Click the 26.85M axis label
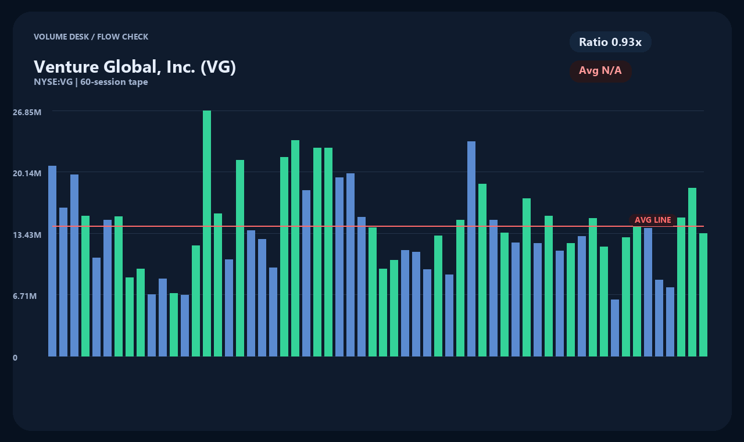Viewport: 744px width, 442px height. 27,112
